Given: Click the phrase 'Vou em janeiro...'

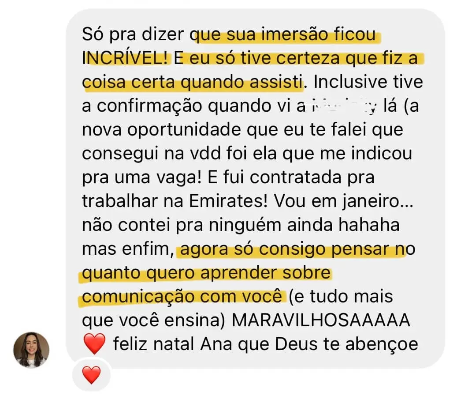Looking at the screenshot, I should point(343,201).
